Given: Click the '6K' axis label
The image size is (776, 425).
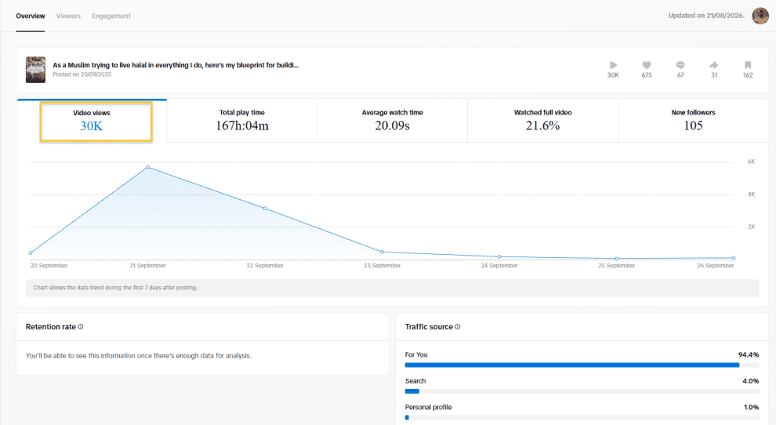Looking at the screenshot, I should (751, 162).
